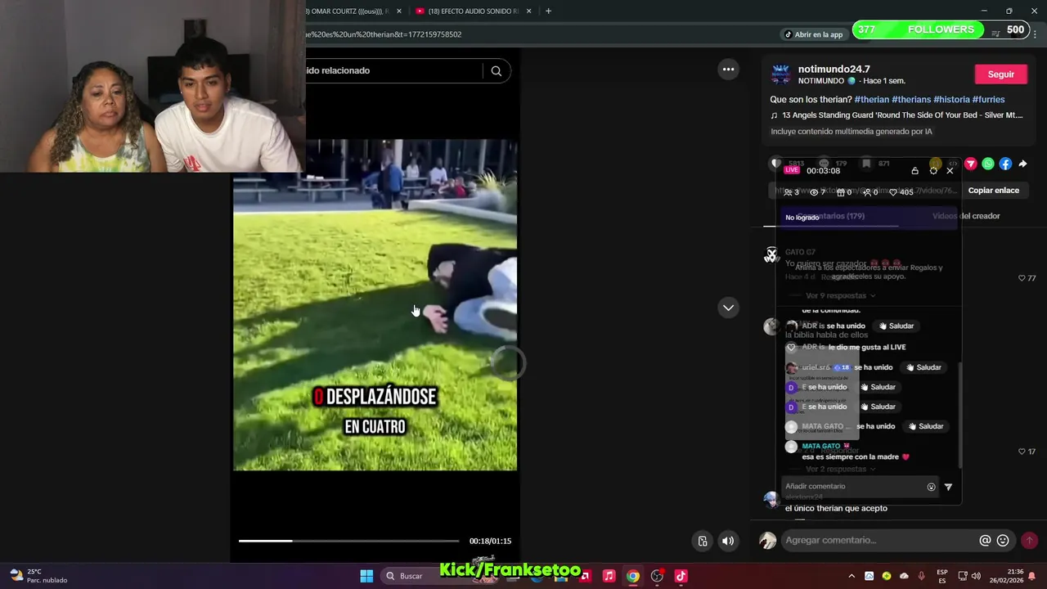Follow notimundo24.7 with Seguir button

[x=1000, y=74]
